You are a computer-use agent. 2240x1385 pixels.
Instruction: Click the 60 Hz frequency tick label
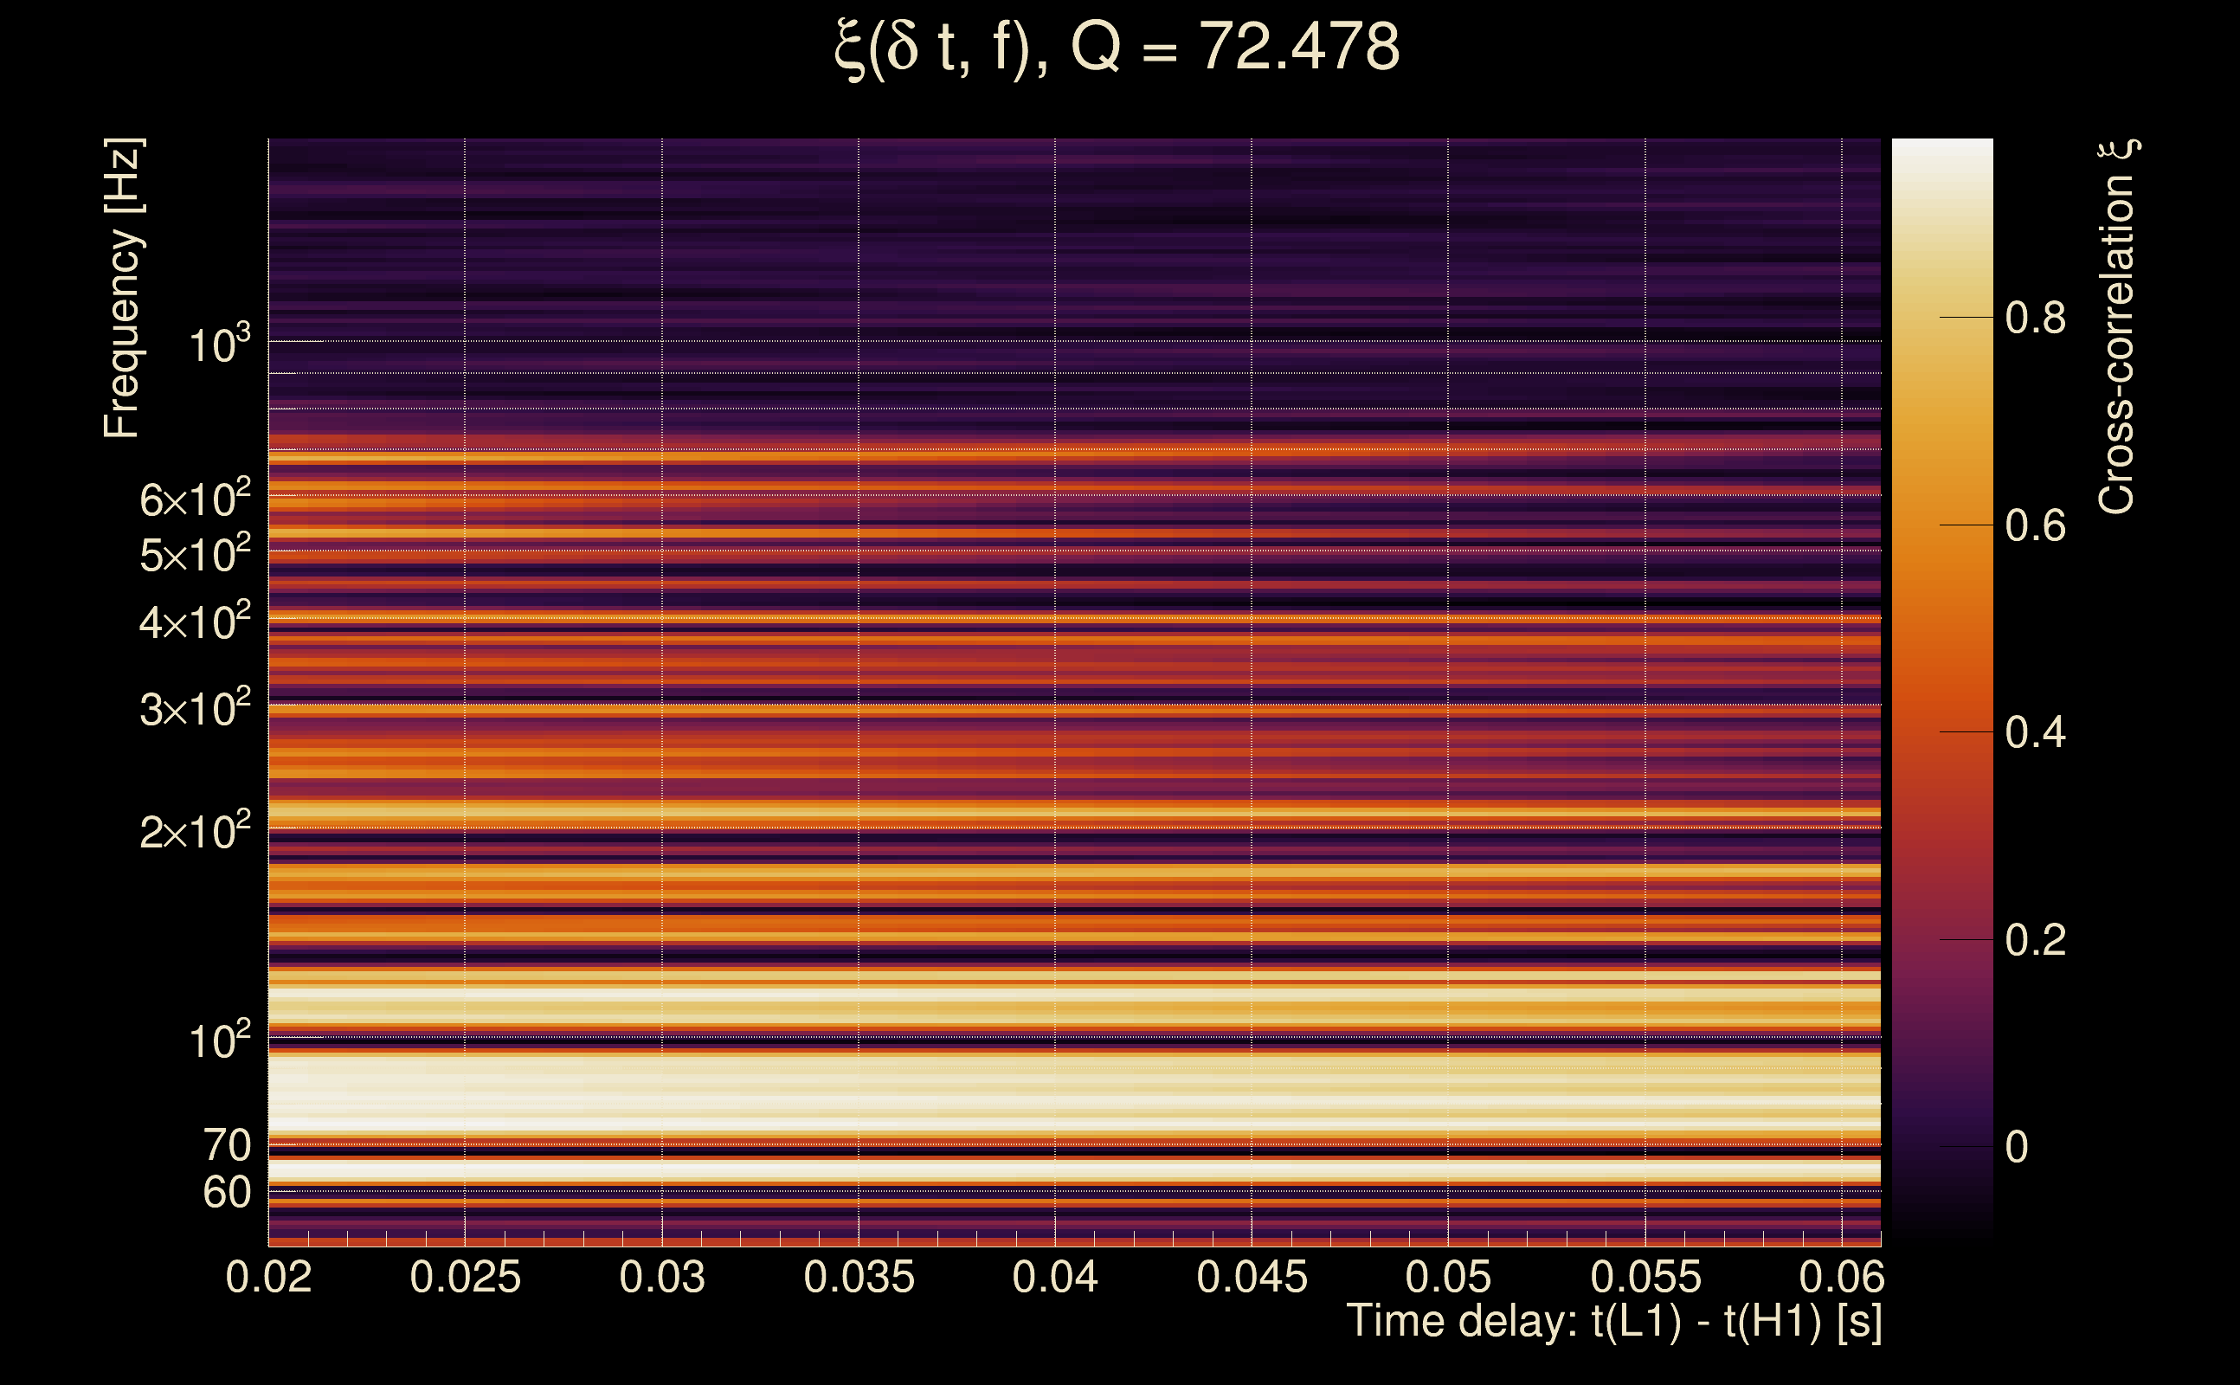pos(226,1193)
